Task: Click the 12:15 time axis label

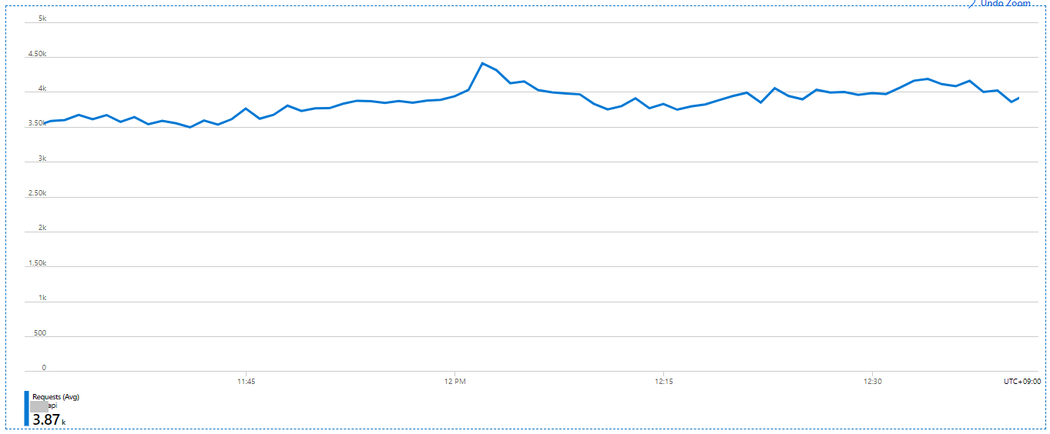Action: click(x=664, y=381)
